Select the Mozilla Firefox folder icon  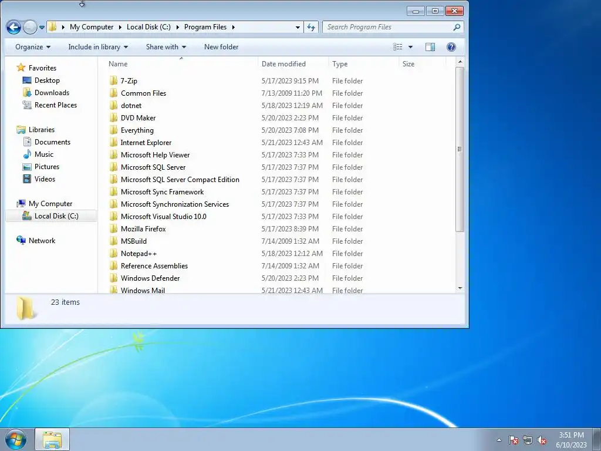[113, 228]
